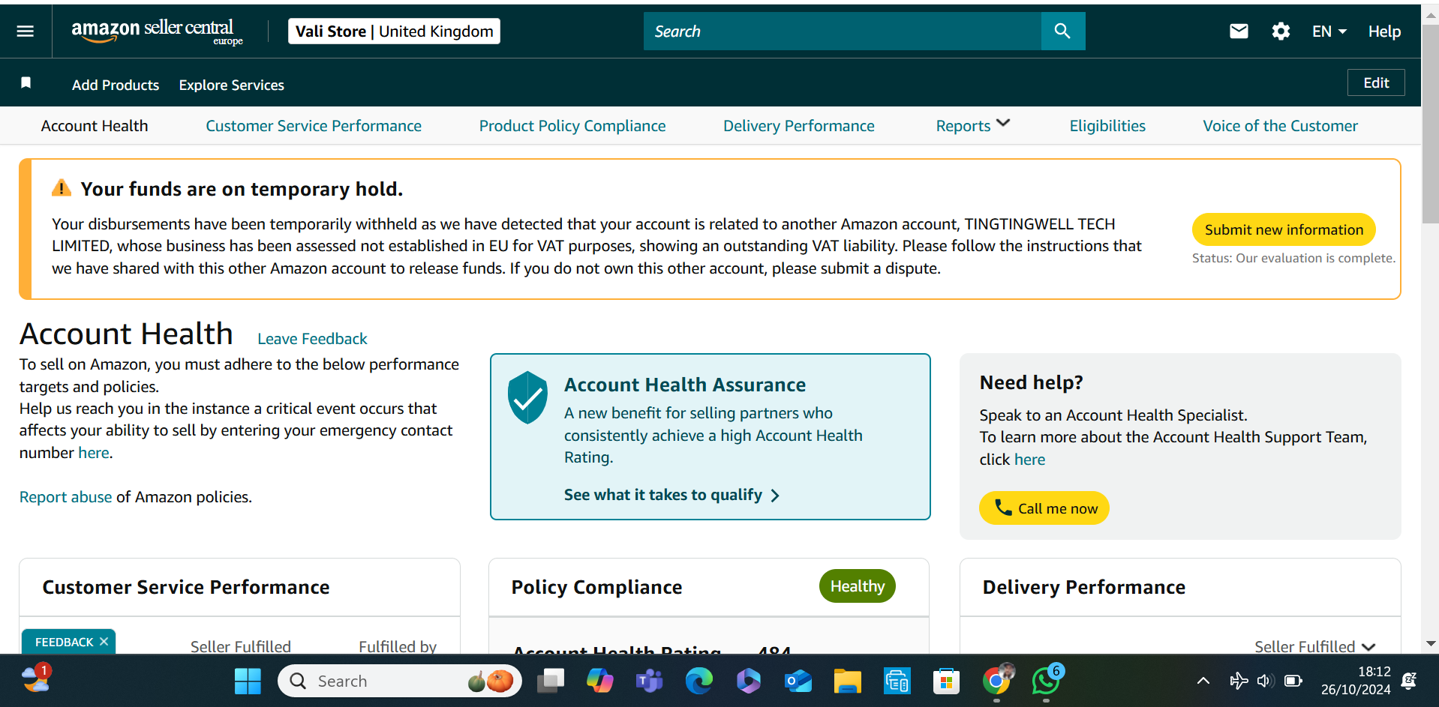This screenshot has width=1439, height=707.
Task: Go to the Customer Service Performance tab
Action: [x=314, y=126]
